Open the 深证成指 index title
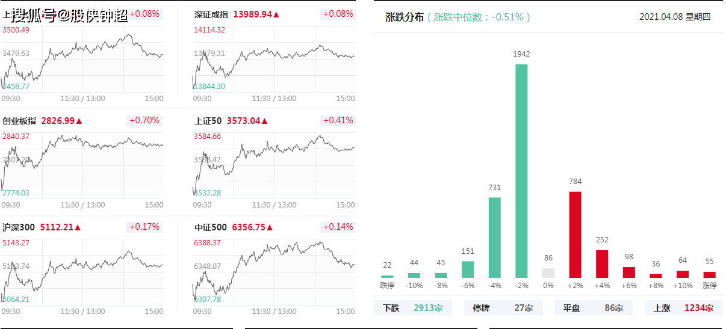The image size is (726, 329). point(211,14)
